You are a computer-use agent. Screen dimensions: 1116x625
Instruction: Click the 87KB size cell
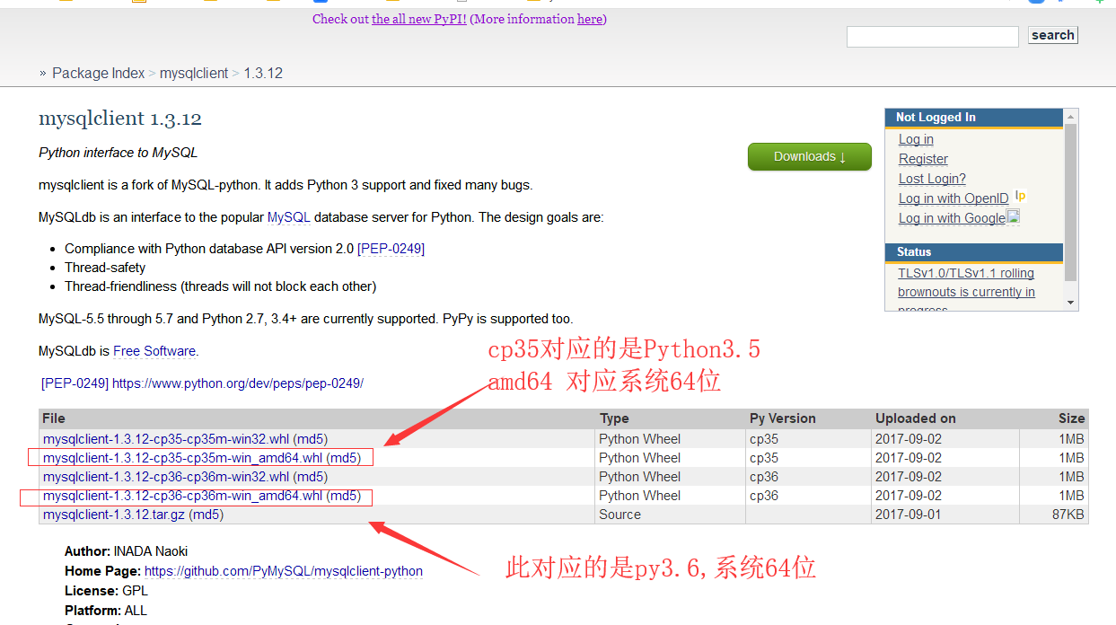pos(1068,515)
